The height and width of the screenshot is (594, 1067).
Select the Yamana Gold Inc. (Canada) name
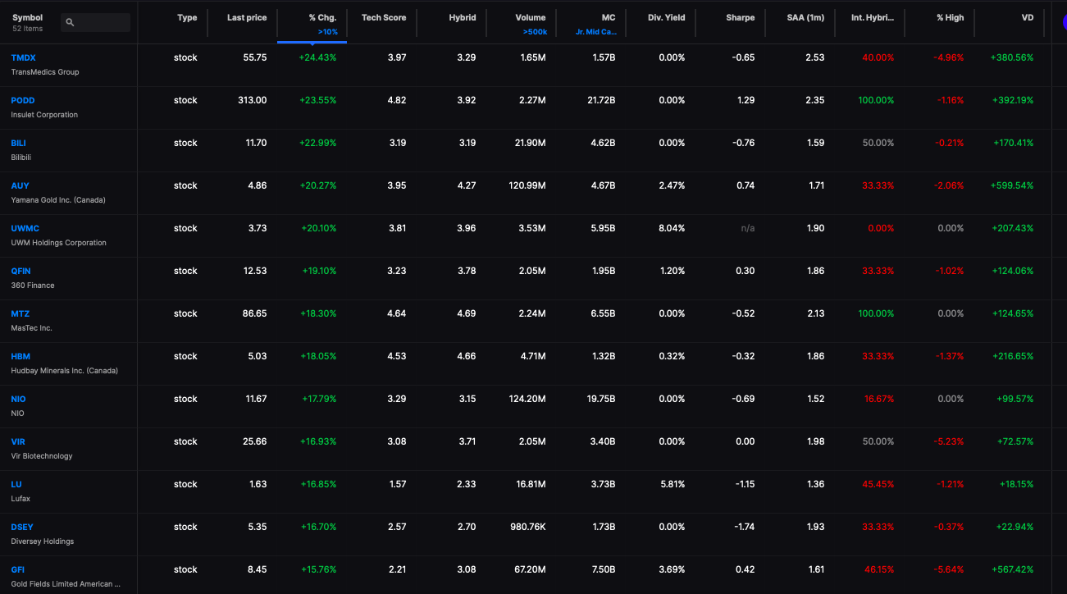point(58,200)
